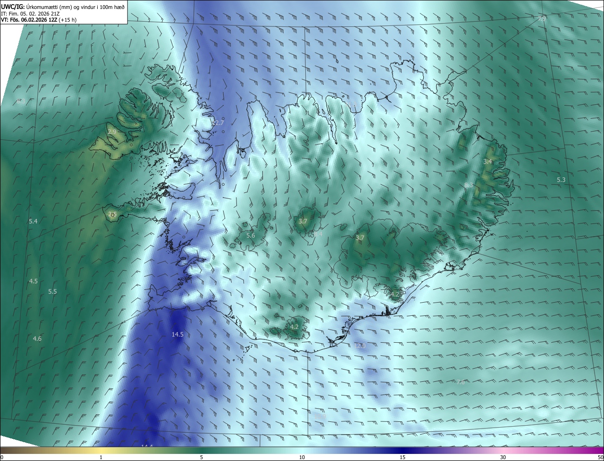
Task: Click the 14.5 value on the map
Action: tap(177, 334)
